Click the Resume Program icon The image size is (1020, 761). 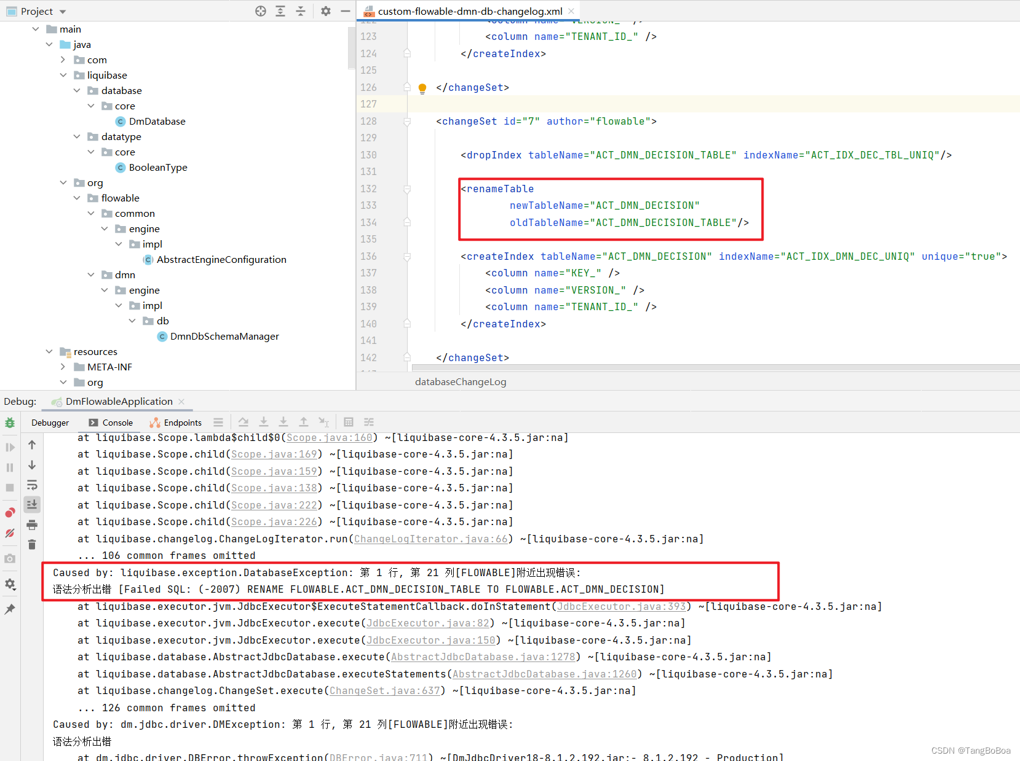[x=10, y=447]
